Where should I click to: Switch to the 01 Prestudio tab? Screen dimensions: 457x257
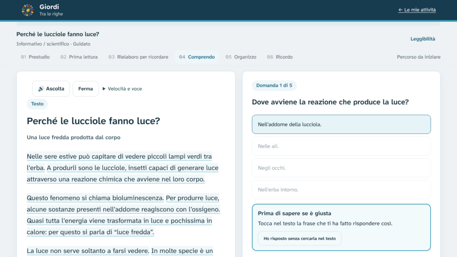click(x=35, y=57)
